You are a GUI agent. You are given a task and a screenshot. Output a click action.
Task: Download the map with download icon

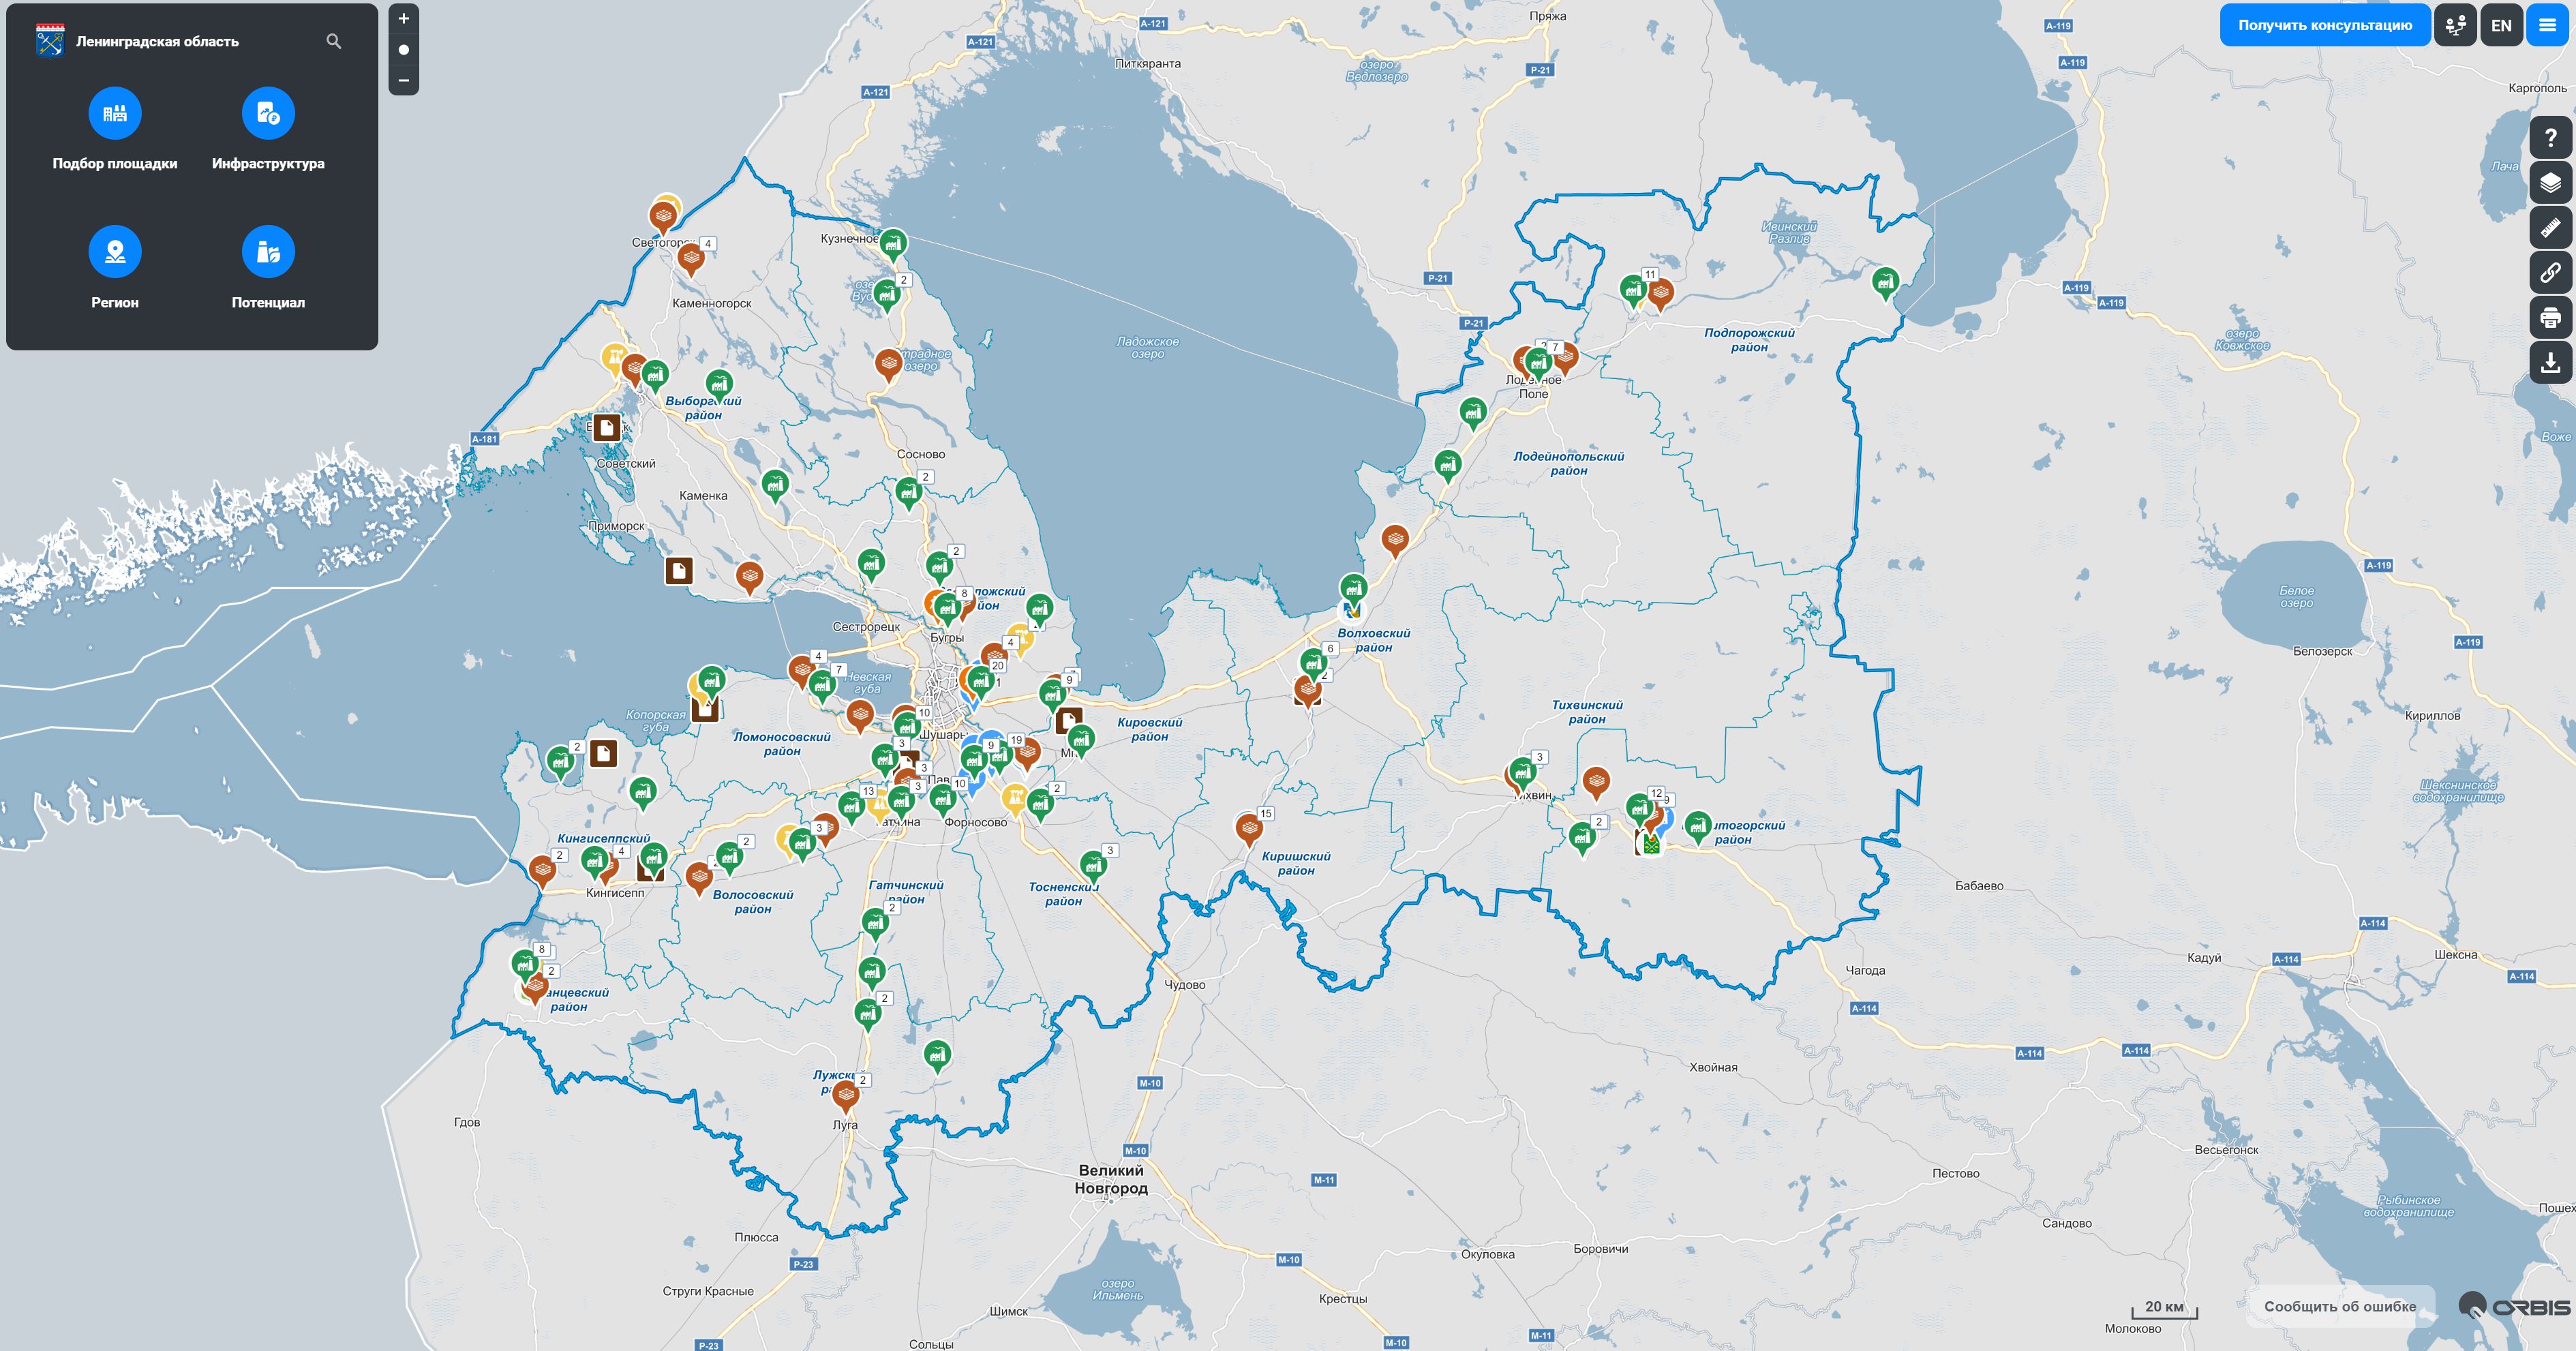[2550, 362]
